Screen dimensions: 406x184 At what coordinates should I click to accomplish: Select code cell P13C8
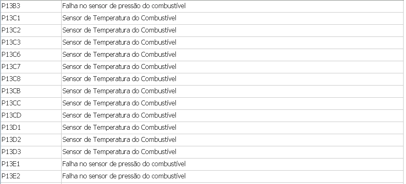pos(11,79)
